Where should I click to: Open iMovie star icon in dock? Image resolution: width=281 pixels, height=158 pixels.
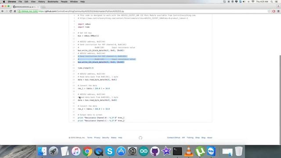pos(166,151)
